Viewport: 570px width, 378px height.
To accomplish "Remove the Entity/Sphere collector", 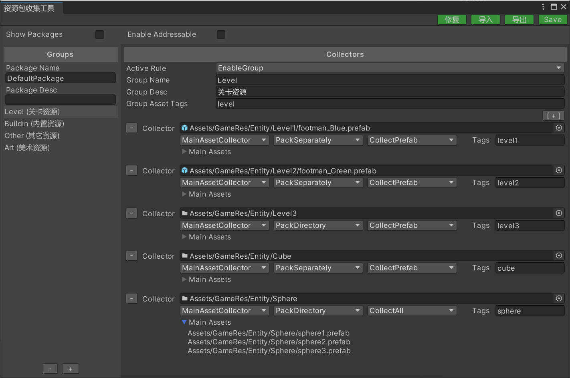I will coord(131,298).
